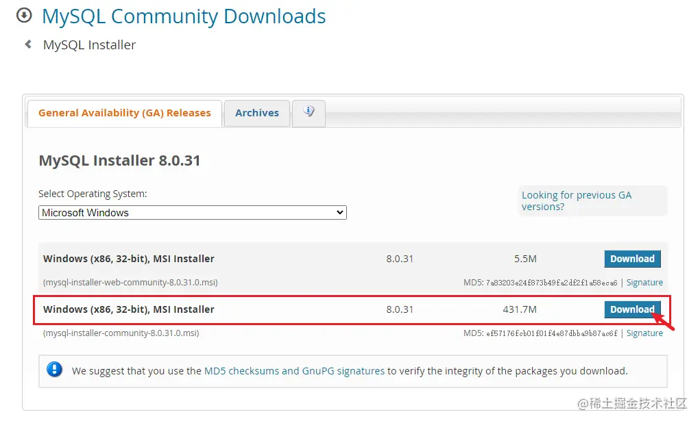Viewport: 700px width, 423px height.
Task: Click the download circle icon beside page title
Action: point(24,15)
